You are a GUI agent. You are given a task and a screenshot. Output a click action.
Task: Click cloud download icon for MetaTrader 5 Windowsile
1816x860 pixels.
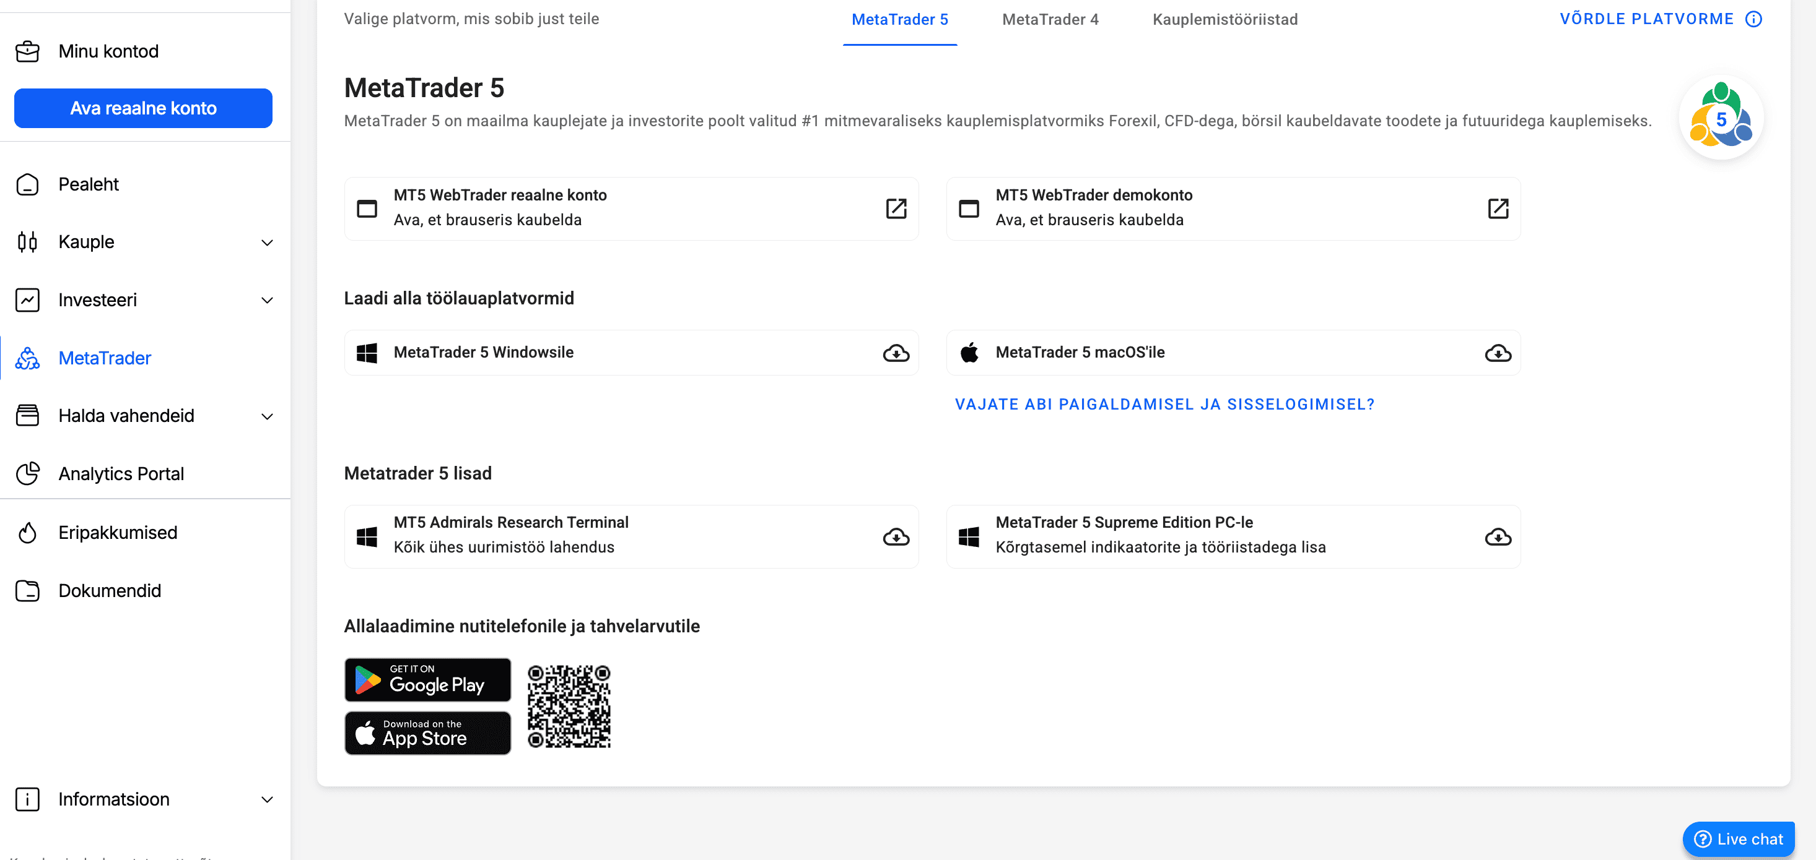click(x=896, y=353)
